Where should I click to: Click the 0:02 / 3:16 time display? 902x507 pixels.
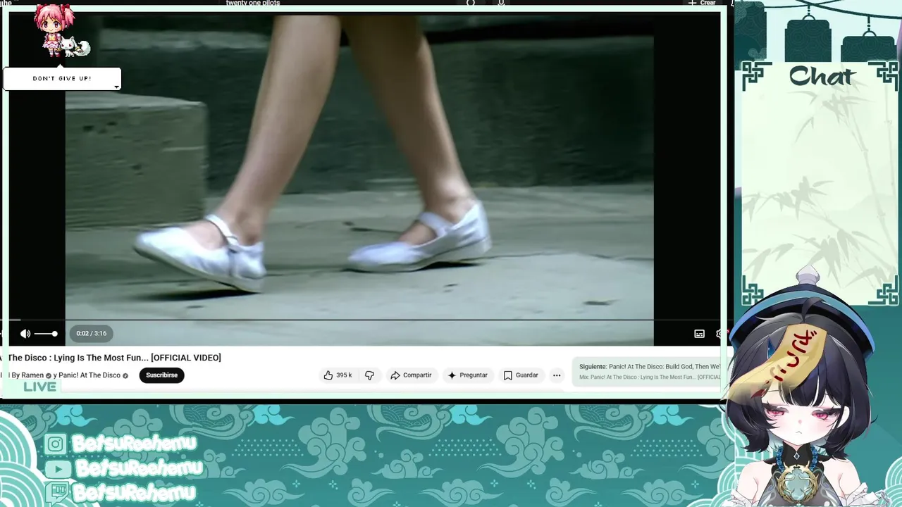(92, 334)
